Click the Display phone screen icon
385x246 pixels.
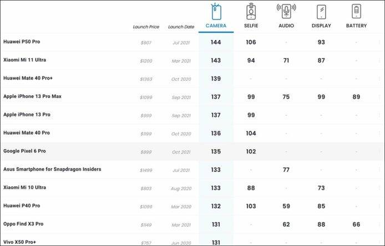[321, 12]
